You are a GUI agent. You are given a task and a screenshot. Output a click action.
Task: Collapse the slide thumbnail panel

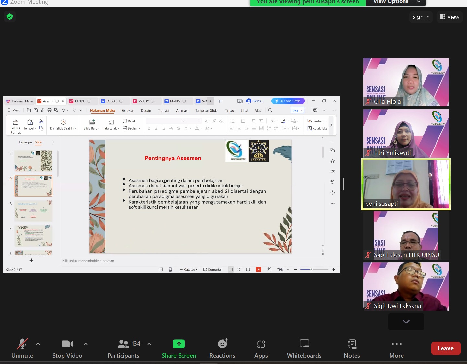click(53, 142)
